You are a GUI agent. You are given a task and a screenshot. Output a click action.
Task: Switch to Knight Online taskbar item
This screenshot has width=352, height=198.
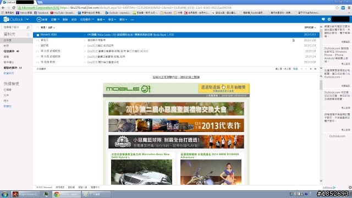25,194
